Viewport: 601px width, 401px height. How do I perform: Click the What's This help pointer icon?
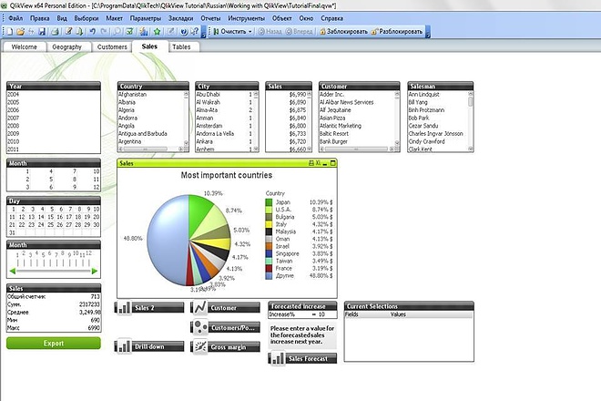194,32
